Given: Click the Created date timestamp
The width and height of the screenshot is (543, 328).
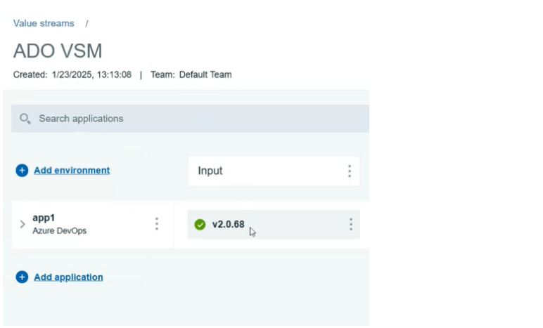Looking at the screenshot, I should tap(91, 74).
